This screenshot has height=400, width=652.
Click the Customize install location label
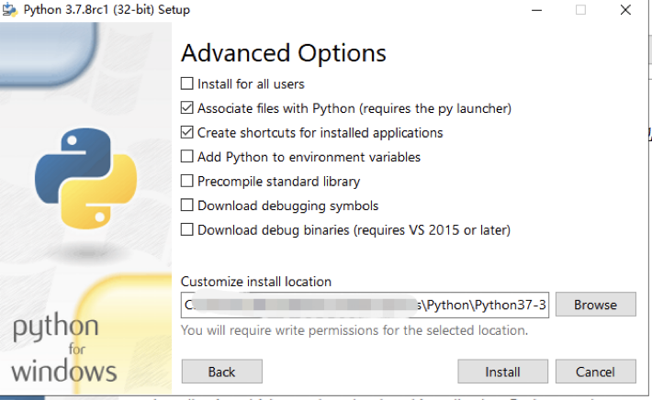[255, 282]
